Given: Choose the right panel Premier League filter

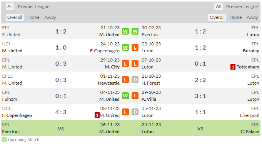Looking at the screenshot, I should (x=242, y=7).
